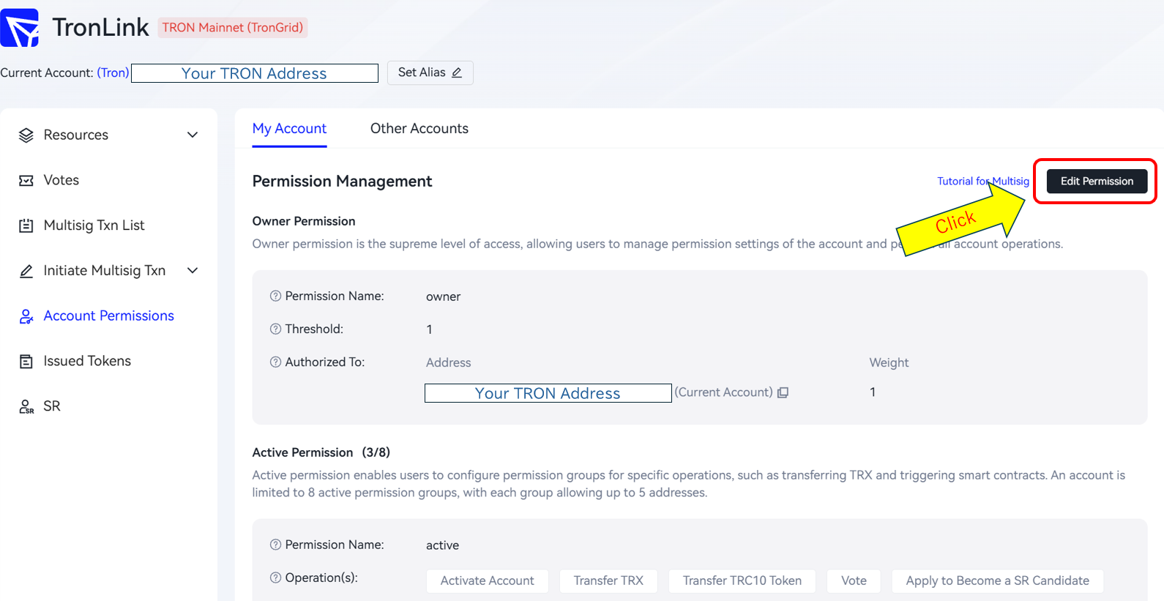Click the Account Permissions user icon

point(26,316)
